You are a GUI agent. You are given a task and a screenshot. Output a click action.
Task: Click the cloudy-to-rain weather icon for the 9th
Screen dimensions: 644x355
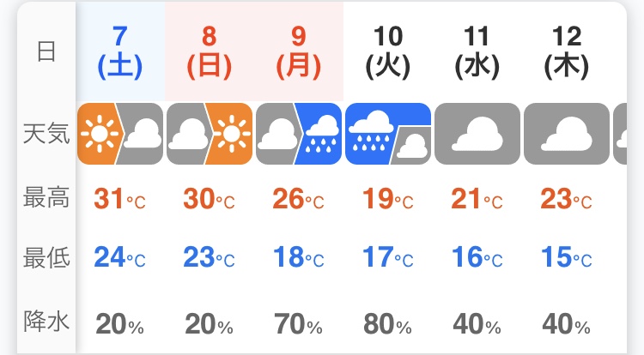(299, 134)
